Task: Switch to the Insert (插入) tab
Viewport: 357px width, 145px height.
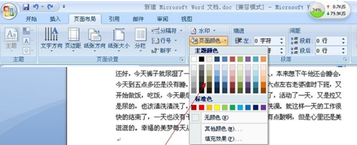Action: click(55, 19)
